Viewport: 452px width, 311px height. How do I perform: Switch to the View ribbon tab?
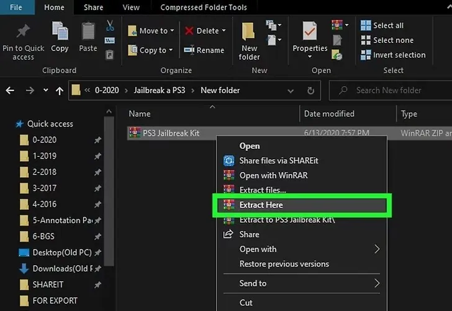pos(131,7)
